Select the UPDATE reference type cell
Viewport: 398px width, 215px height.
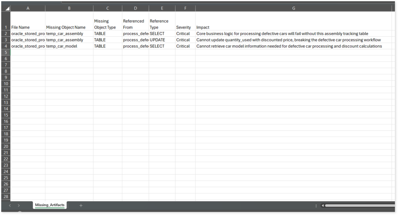[x=162, y=40]
